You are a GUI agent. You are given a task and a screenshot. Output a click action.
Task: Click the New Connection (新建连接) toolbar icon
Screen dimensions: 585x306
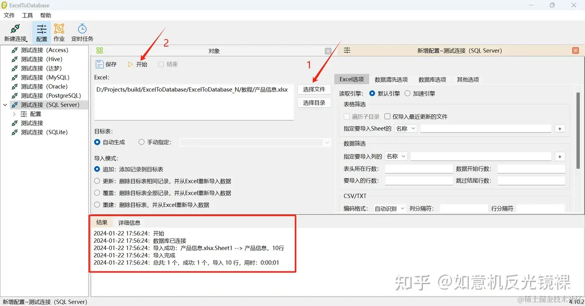pos(15,29)
